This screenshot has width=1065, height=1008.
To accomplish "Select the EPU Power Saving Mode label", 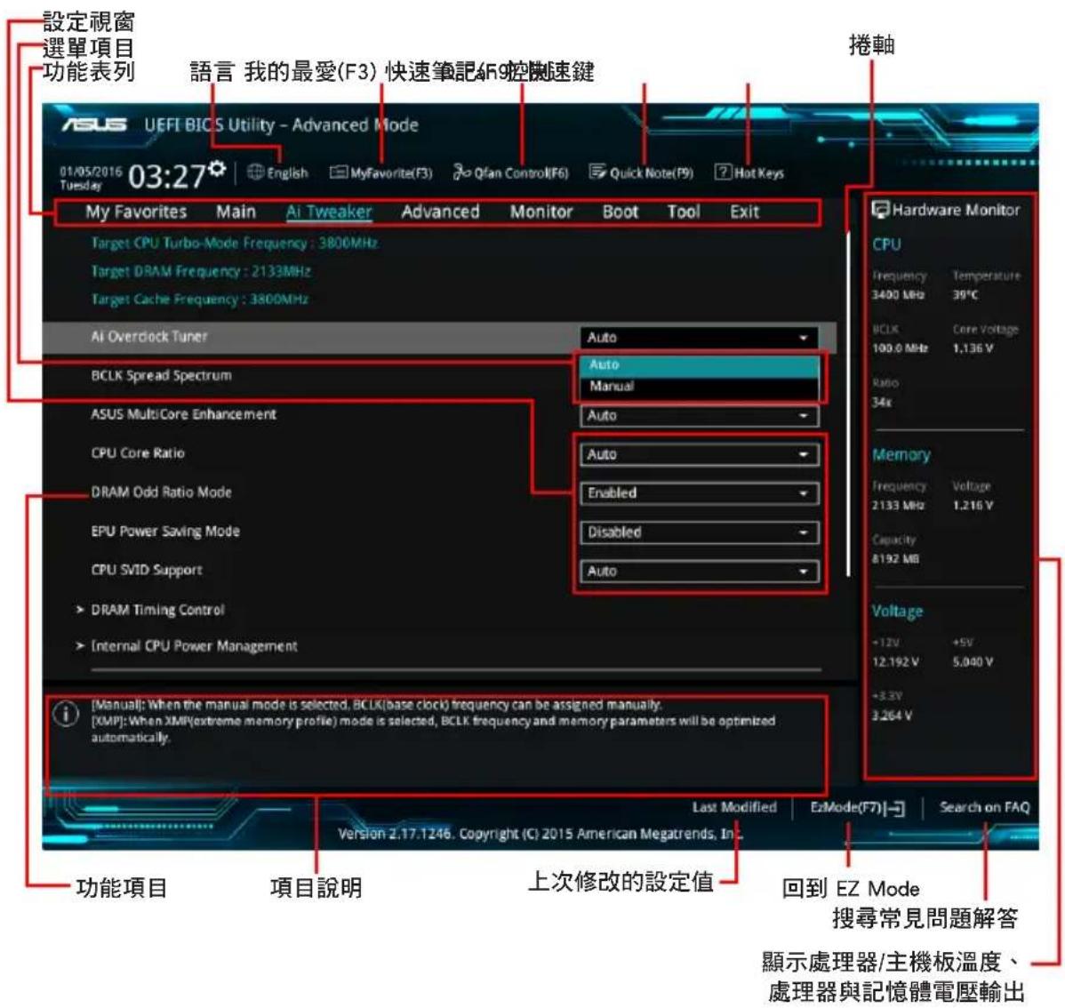I will tap(165, 532).
